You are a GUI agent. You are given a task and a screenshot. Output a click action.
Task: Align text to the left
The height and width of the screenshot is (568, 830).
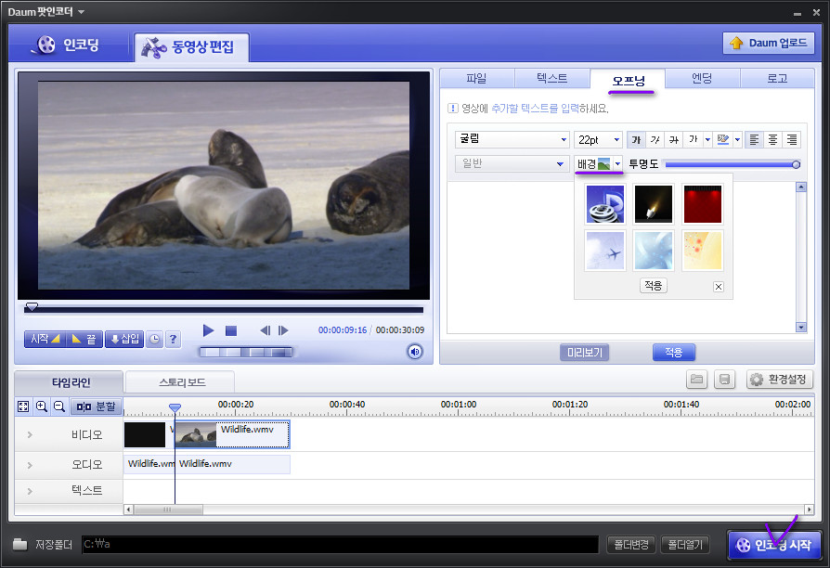754,140
